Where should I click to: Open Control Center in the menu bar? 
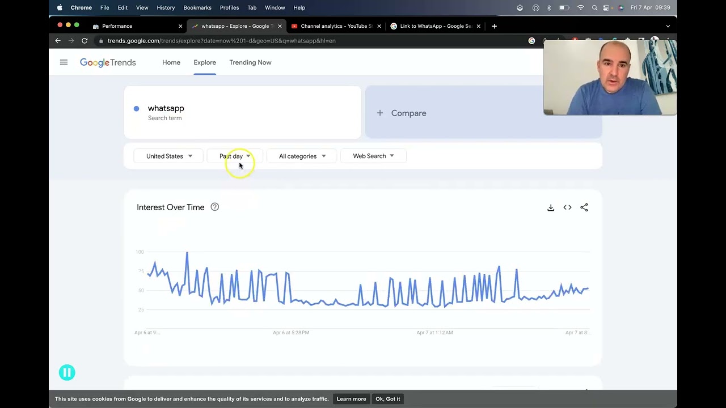(x=607, y=7)
